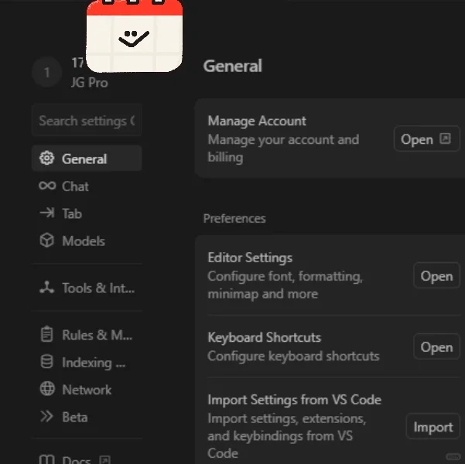Click the Editor Settings title text
Viewport: 465px width, 464px height.
coord(250,258)
